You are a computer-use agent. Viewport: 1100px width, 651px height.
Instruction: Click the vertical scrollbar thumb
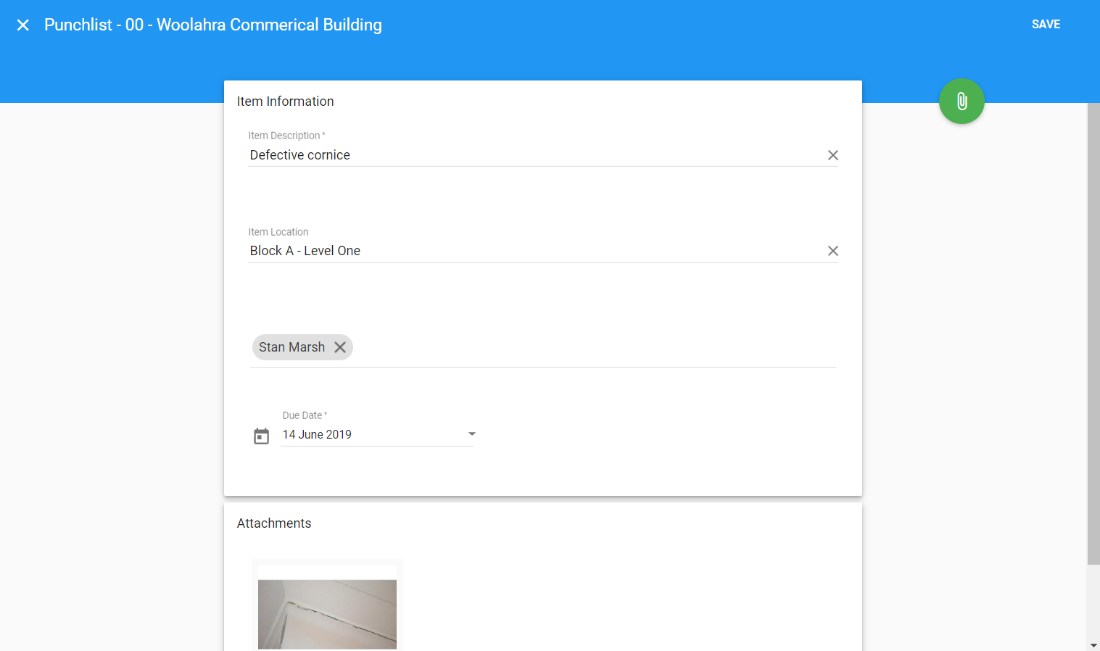point(1093,333)
